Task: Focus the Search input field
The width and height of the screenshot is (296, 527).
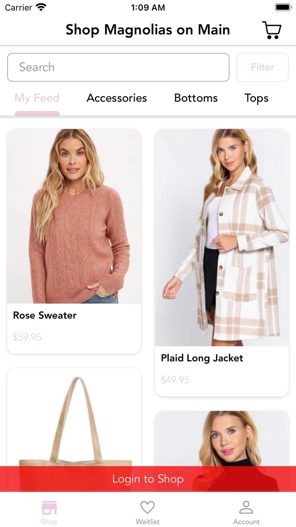Action: click(118, 67)
